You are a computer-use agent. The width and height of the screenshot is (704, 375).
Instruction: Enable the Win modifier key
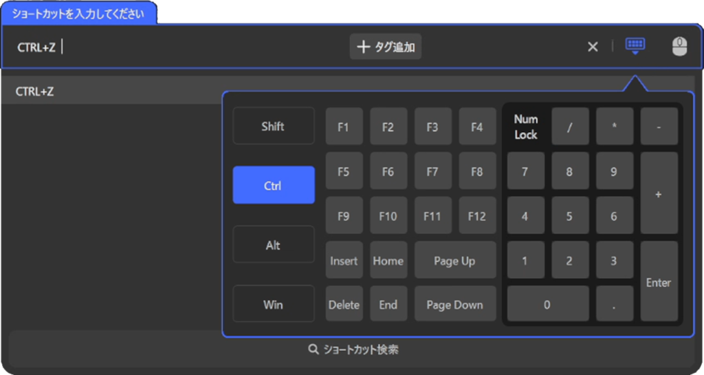coord(273,304)
